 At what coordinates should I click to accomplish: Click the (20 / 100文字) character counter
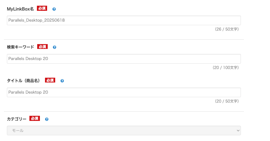tap(226, 68)
